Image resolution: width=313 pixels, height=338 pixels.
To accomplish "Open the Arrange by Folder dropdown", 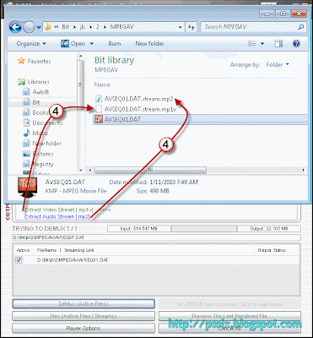I will 278,65.
